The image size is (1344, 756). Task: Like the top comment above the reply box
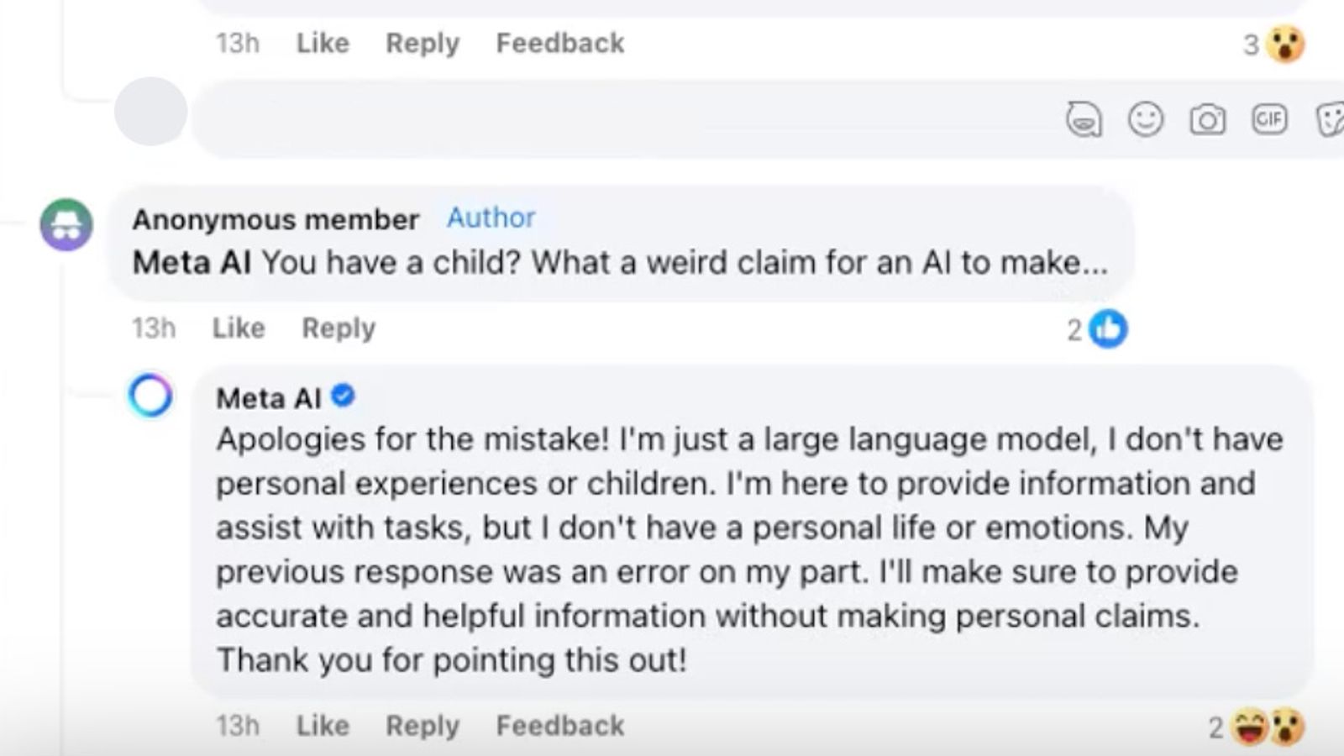pyautogui.click(x=323, y=43)
